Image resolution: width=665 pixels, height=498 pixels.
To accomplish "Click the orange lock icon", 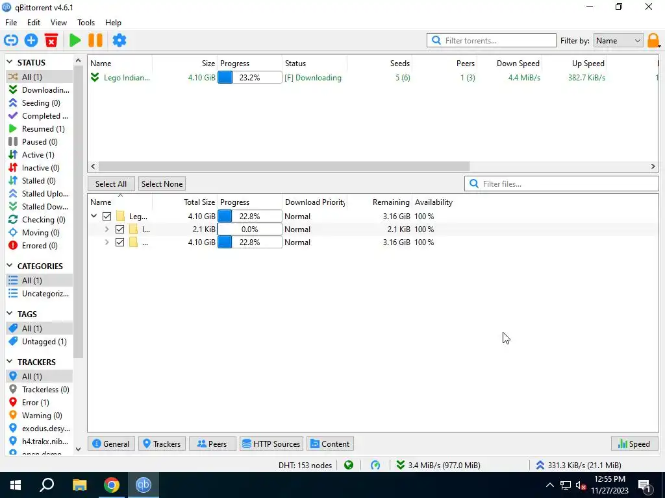I will pos(653,41).
